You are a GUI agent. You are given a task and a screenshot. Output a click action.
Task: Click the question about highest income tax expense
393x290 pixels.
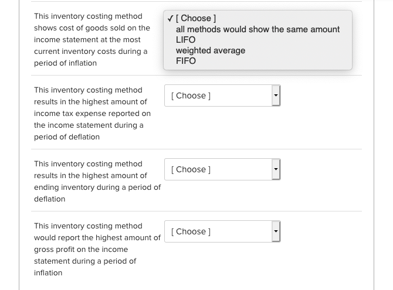click(92, 113)
